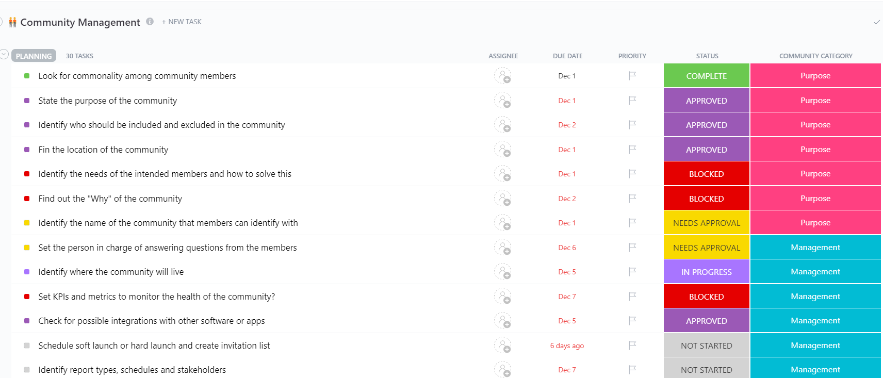Collapse the PLANNING task group
Viewport: 883px width, 378px height.
tap(4, 54)
